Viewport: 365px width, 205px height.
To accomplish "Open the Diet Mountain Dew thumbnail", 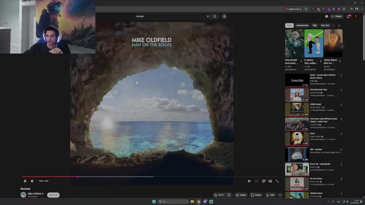I will 297,95.
